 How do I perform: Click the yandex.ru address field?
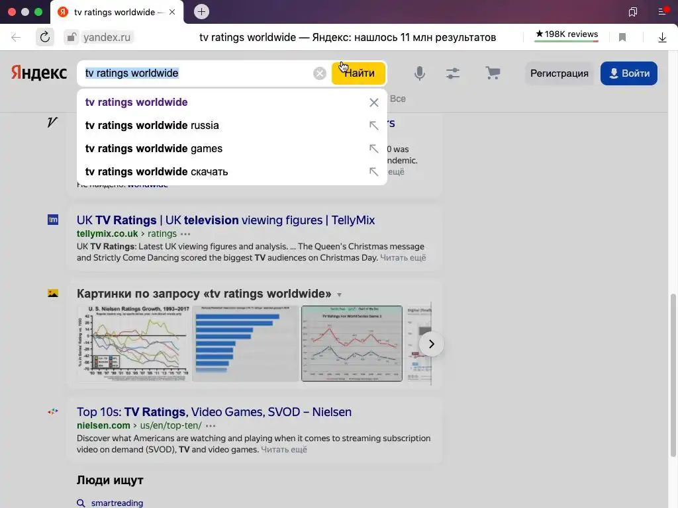pos(107,38)
